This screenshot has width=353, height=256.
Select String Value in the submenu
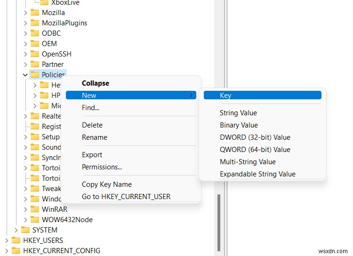(263, 113)
